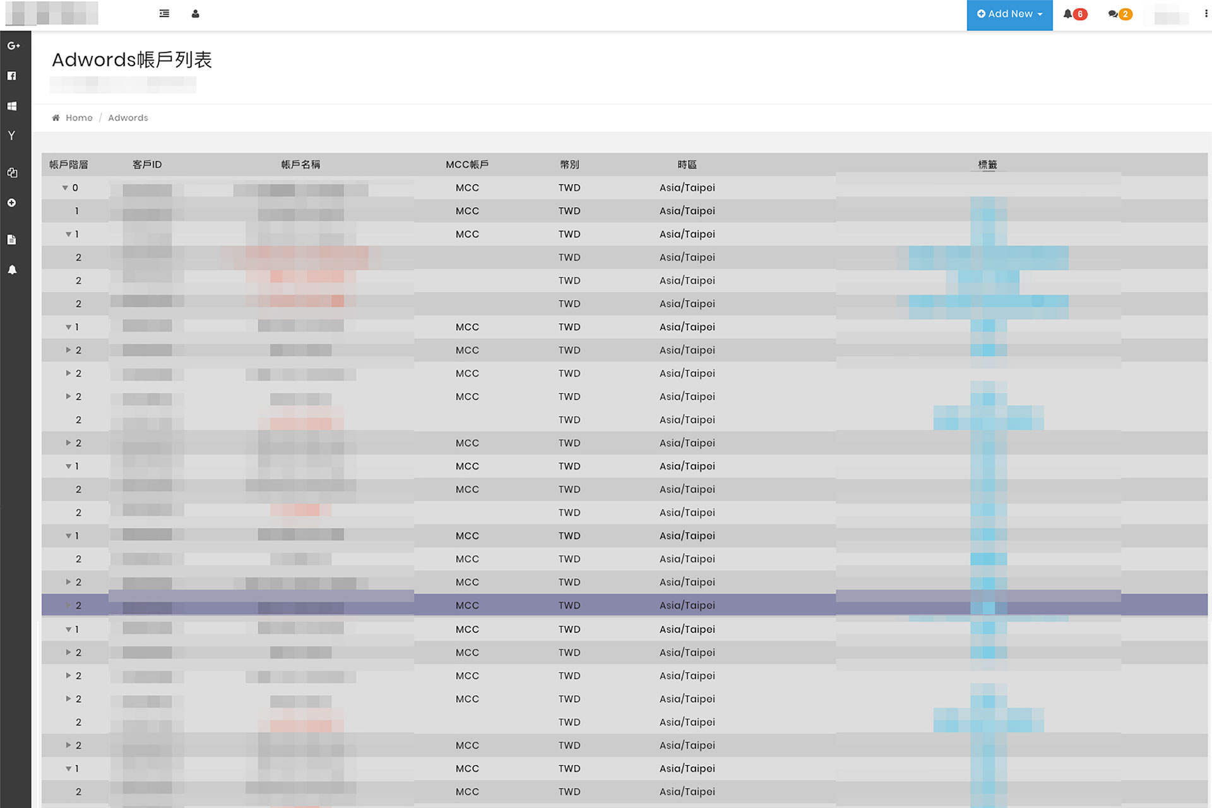The height and width of the screenshot is (808, 1212).
Task: Click the Home breadcrumb house icon
Action: tap(56, 117)
